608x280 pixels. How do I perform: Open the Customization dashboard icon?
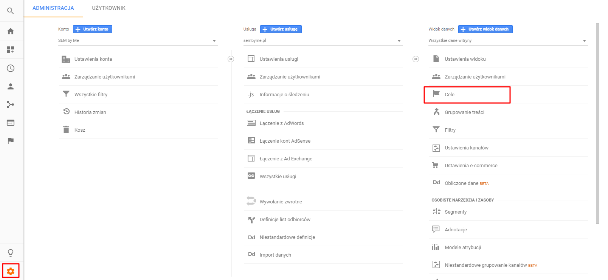coord(11,49)
